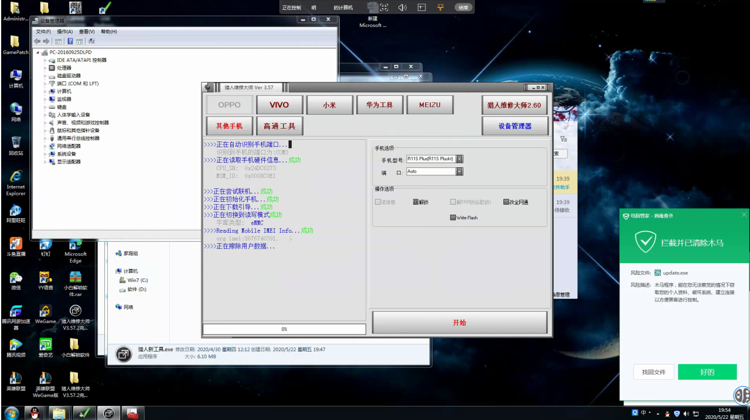Viewport: 750px width, 420px height.
Task: Click the scan hardware changes toolbar icon
Action: tap(91, 42)
